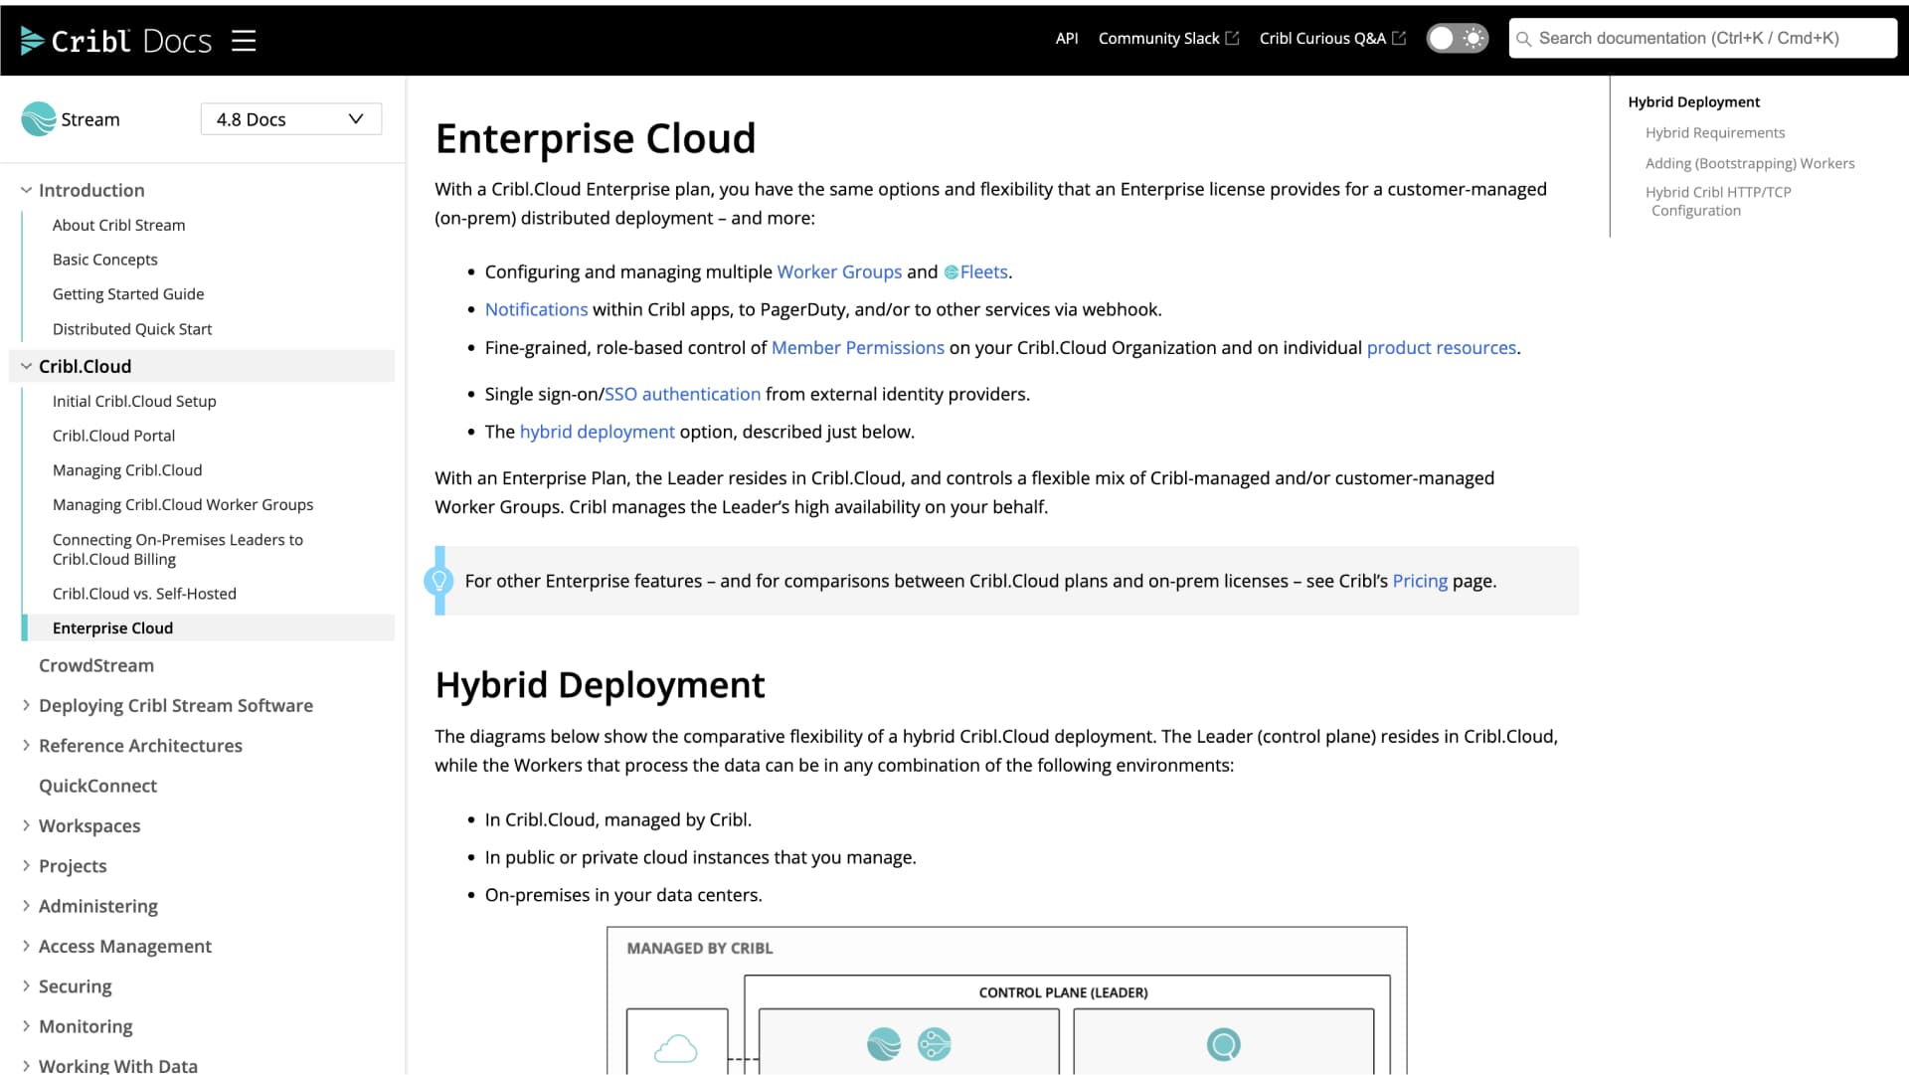Viewport: 1909px width, 1075px height.
Task: Click the Hybrid Deployment section heading
Action: [x=600, y=685]
